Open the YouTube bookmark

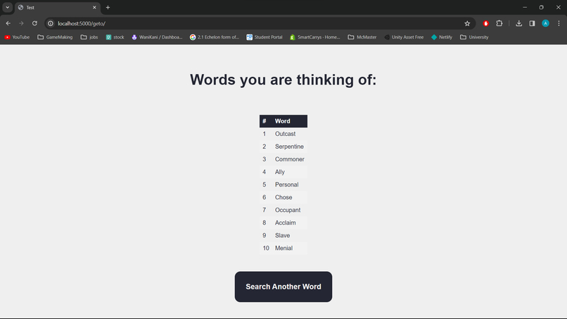tap(17, 37)
